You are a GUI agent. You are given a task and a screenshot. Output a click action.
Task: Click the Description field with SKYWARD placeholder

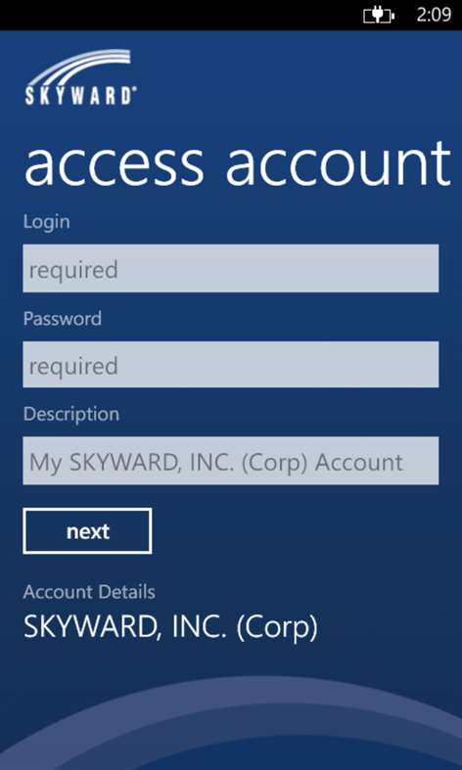(230, 461)
